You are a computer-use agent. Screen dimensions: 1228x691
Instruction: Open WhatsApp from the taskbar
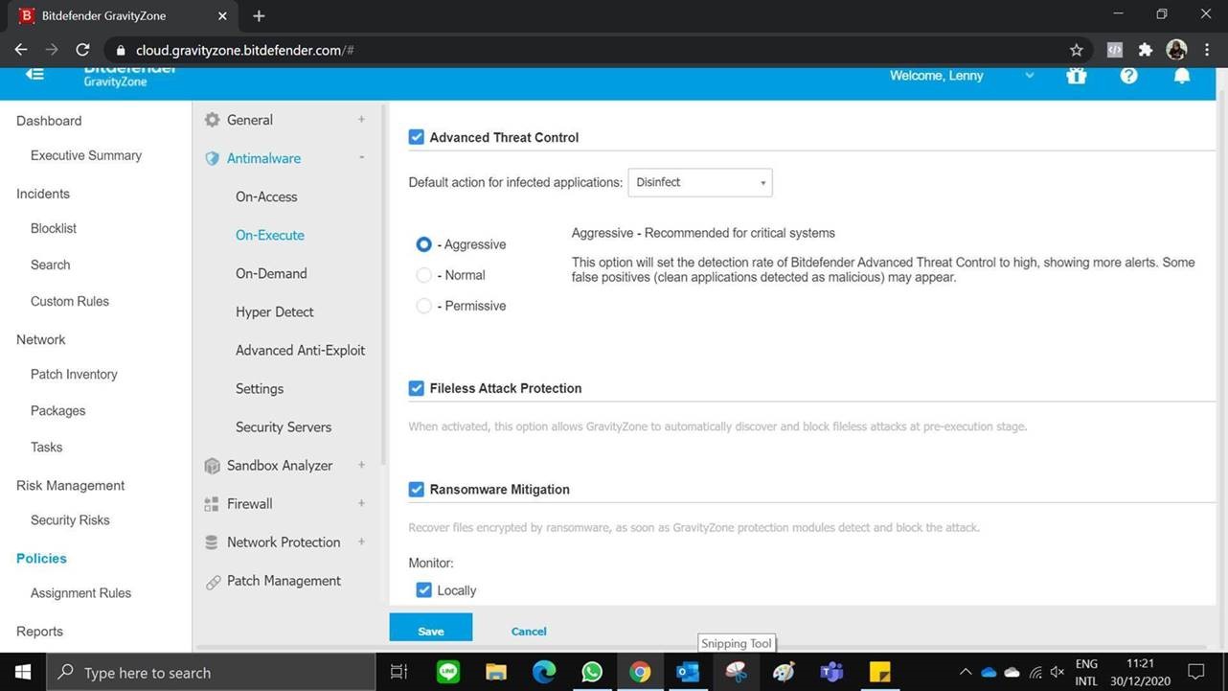592,672
